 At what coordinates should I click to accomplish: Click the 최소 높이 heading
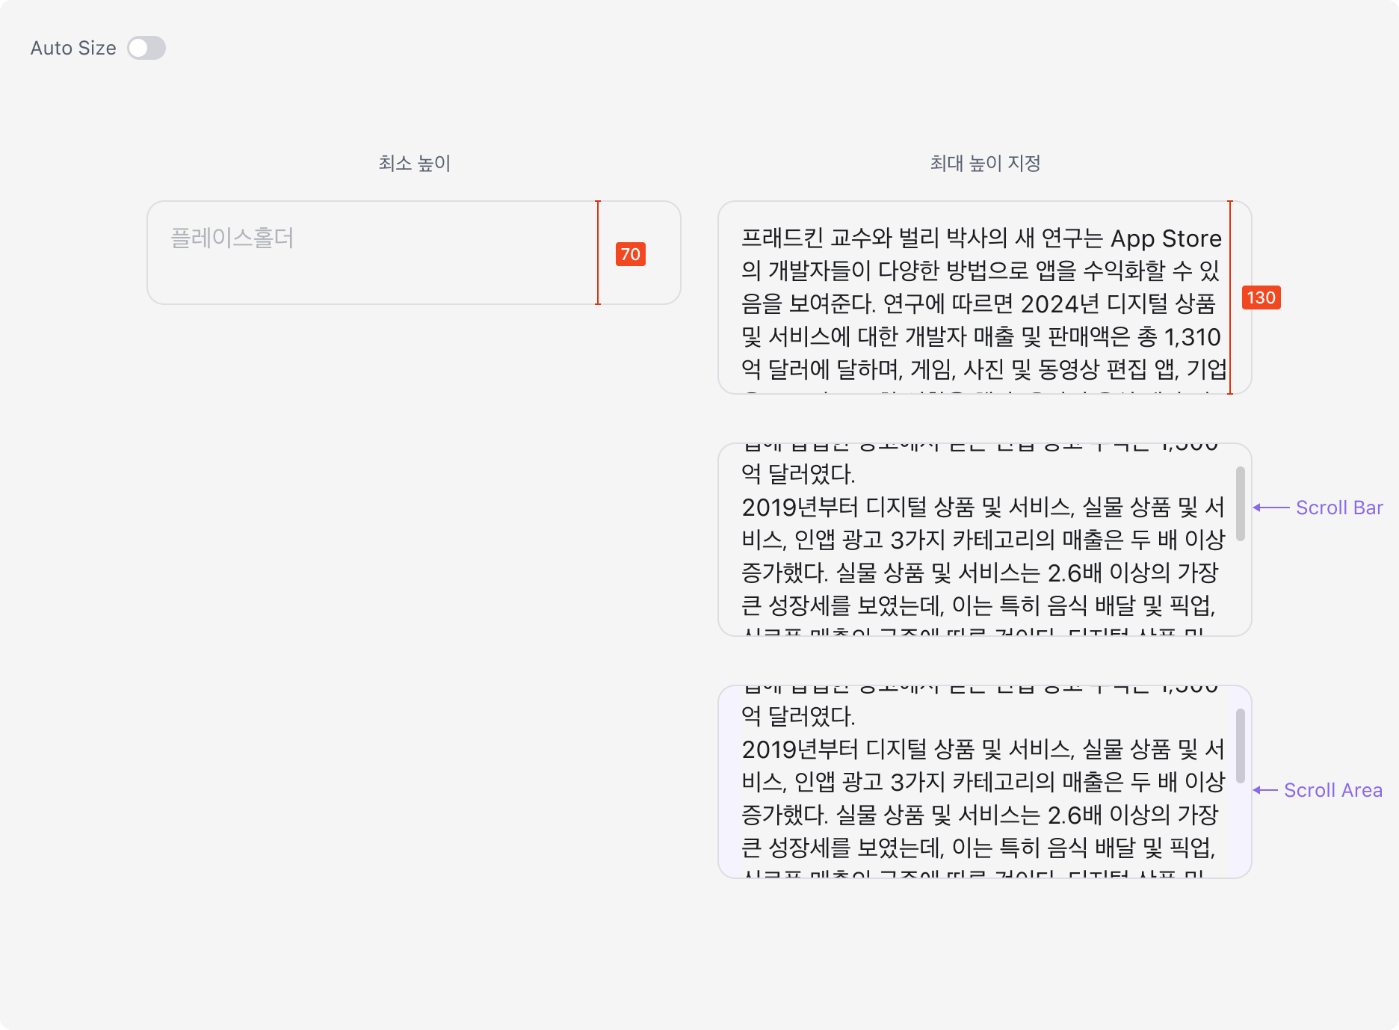[414, 163]
